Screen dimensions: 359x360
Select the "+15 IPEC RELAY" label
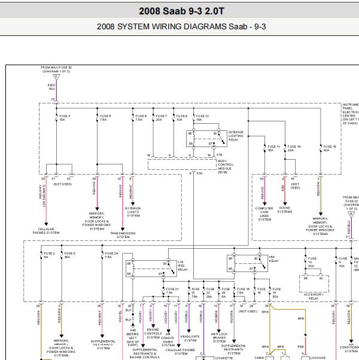coord(183,266)
